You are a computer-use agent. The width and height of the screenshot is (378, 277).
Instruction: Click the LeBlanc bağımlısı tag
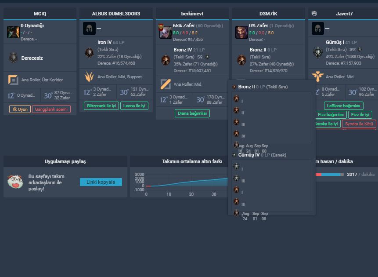[x=343, y=106]
